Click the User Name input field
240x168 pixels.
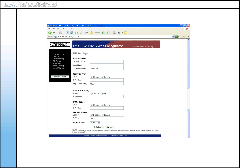[107, 65]
